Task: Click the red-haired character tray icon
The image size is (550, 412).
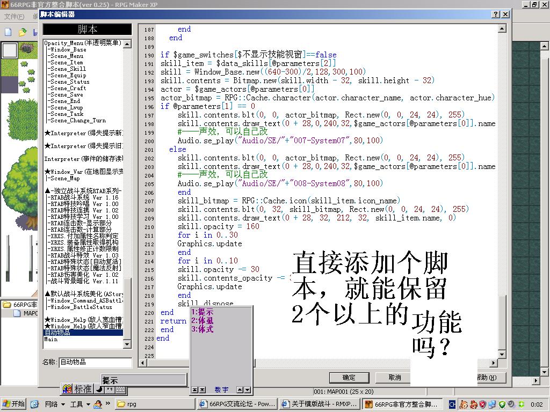Action: (473, 404)
